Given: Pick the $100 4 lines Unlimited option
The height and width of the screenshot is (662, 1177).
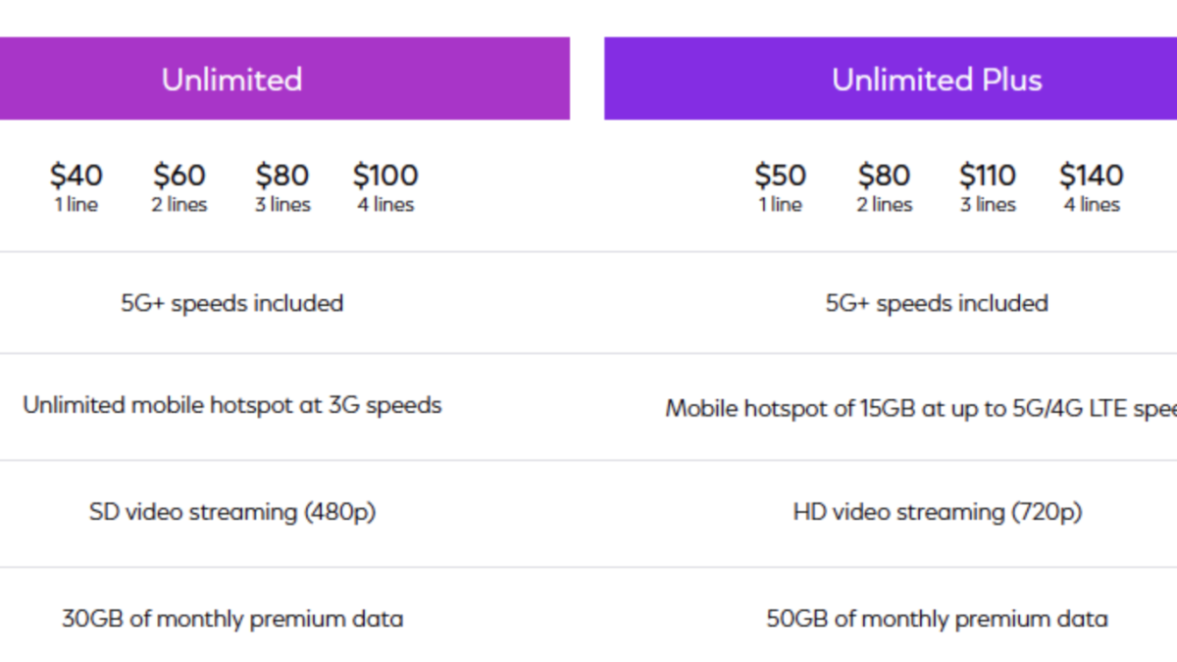Looking at the screenshot, I should [385, 177].
